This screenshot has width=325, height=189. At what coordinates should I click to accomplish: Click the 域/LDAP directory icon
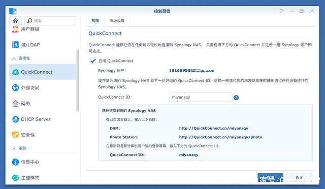(15, 45)
